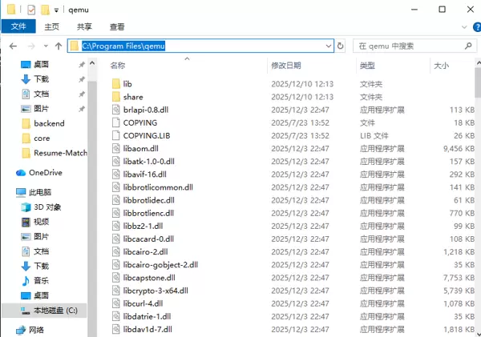This screenshot has height=337, width=481.
Task: Click the help question mark icon
Action: (471, 26)
